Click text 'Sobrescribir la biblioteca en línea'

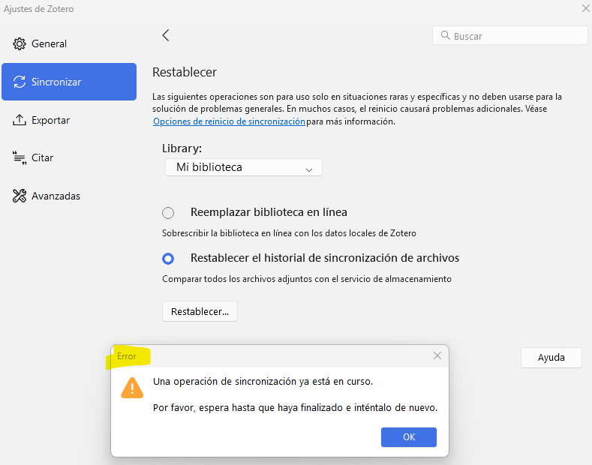click(x=227, y=233)
